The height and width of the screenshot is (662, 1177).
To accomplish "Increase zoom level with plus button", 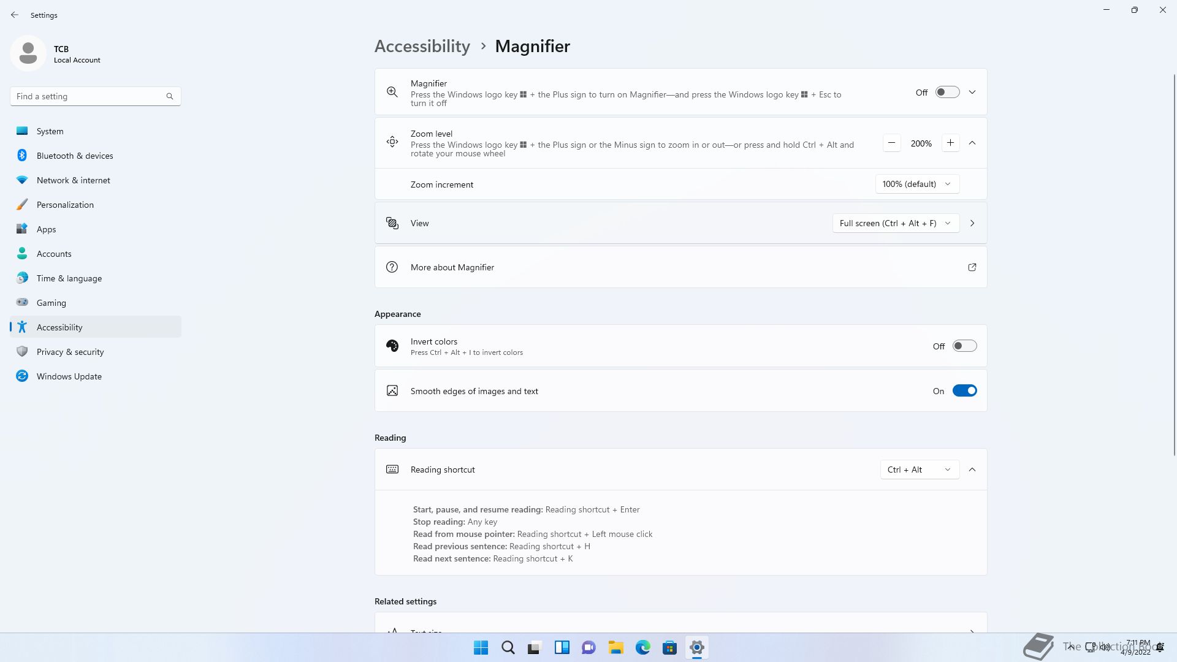I will (x=950, y=143).
